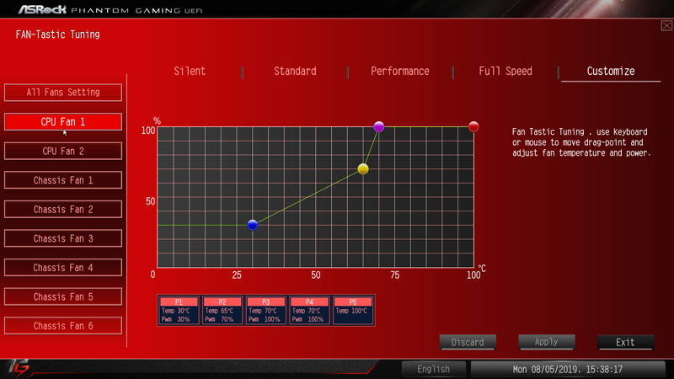Viewport: 674px width, 379px height.
Task: Apply the fan curve settings
Action: [546, 342]
